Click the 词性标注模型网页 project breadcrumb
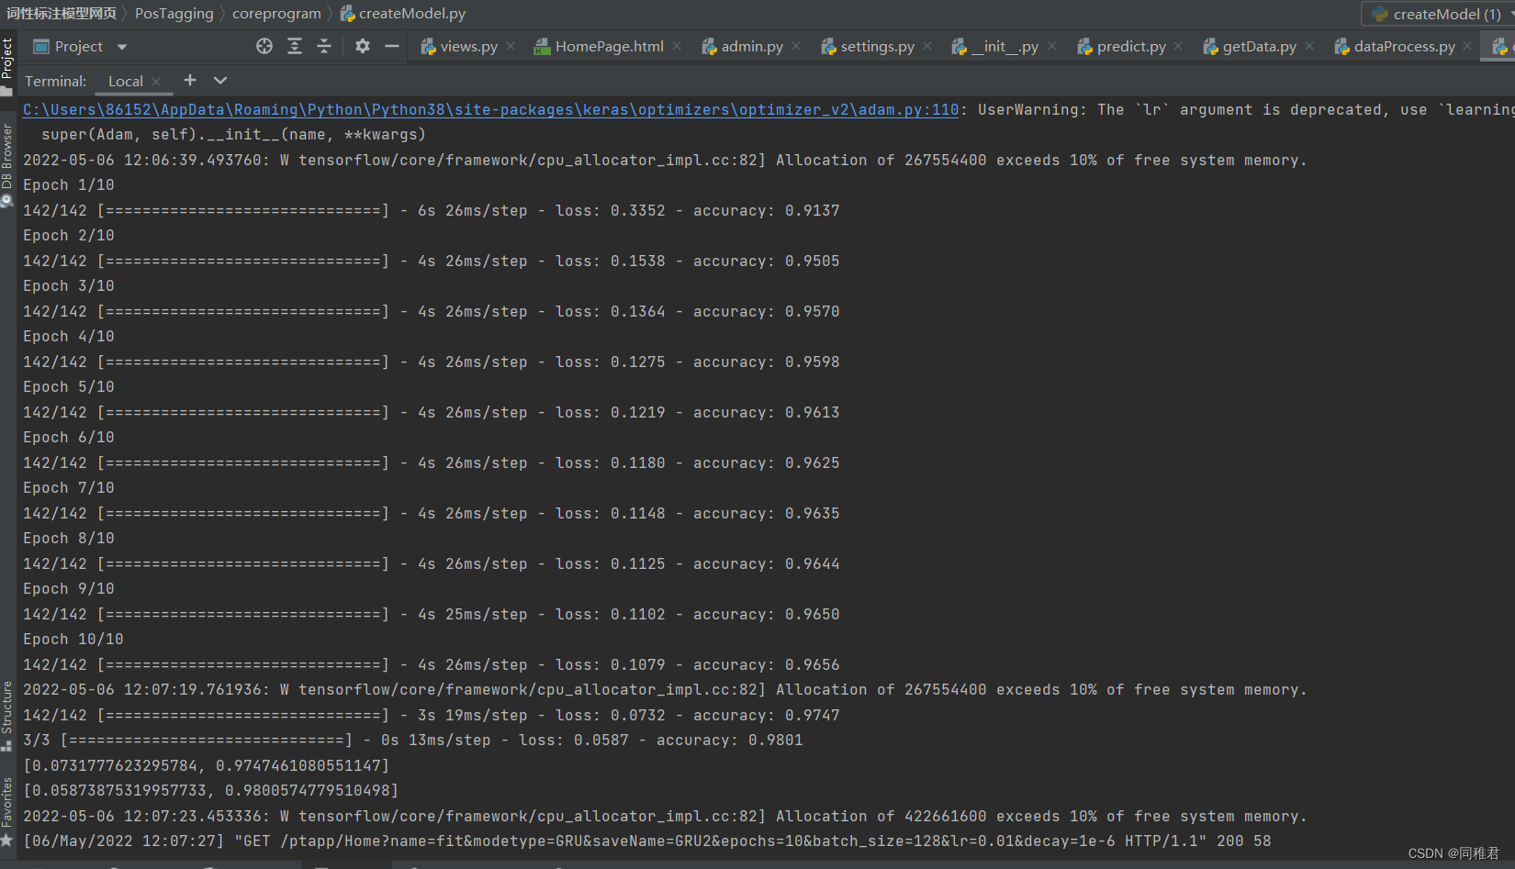Viewport: 1515px width, 869px height. click(62, 14)
